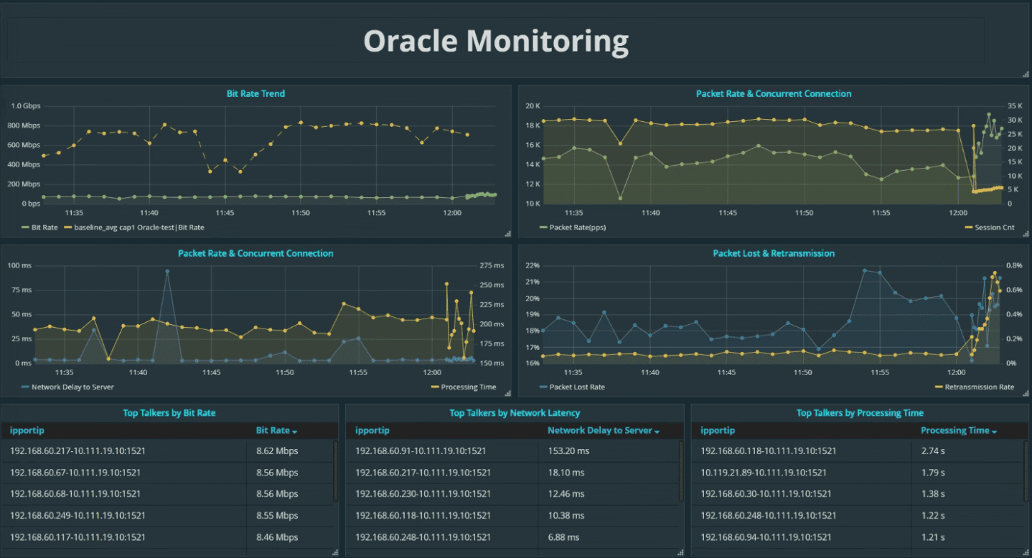Click resize handle of Bit Rate Trend panel

[x=508, y=234]
